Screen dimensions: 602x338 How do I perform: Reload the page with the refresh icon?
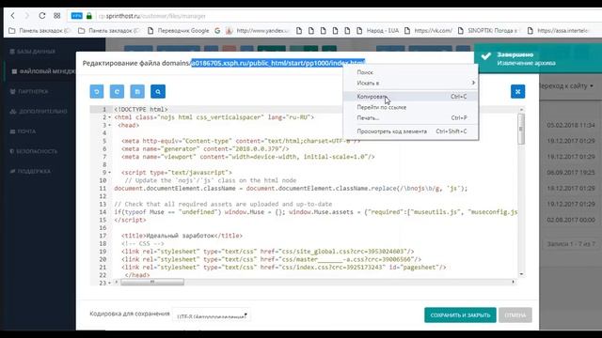coord(41,16)
